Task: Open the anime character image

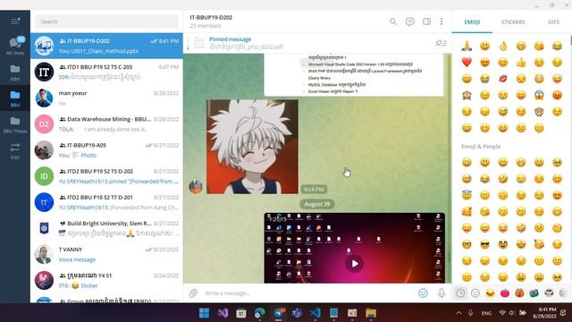Action: (252, 147)
